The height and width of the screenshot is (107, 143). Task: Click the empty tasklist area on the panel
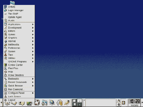click(101, 103)
